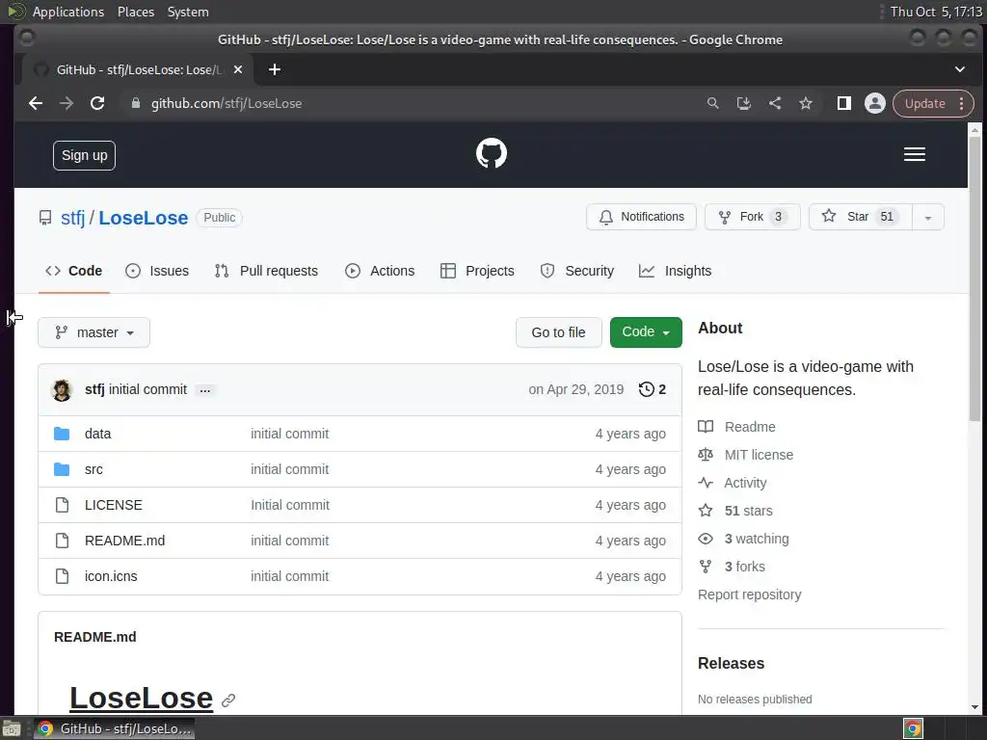Click the share page icon
Screen dimensions: 987x740
point(775,103)
